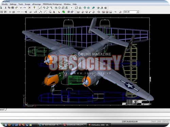Click the Cut scissors icon
The width and height of the screenshot is (170, 127).
point(5,8)
